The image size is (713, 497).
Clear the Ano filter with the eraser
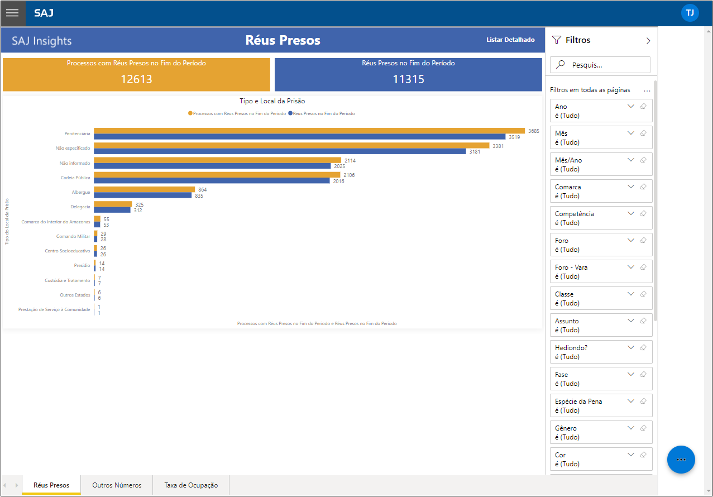pos(643,106)
